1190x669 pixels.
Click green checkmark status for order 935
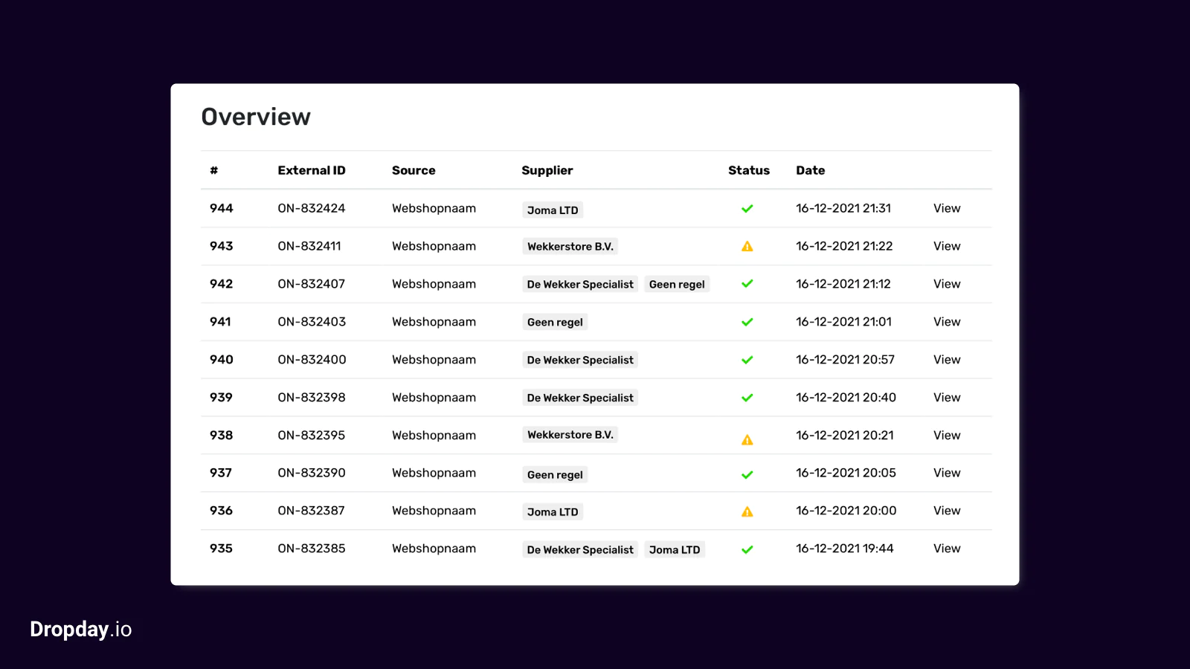coord(747,549)
